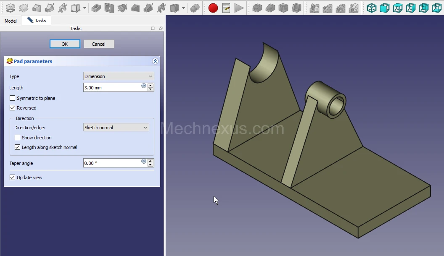The height and width of the screenshot is (256, 444).
Task: Select the Tasks tab
Action: (37, 21)
